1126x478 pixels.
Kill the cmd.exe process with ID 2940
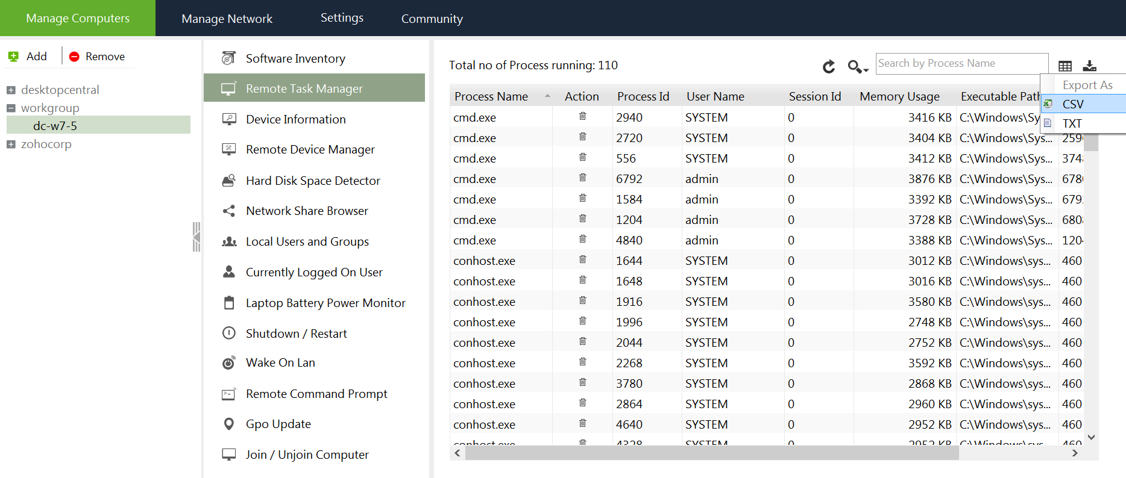point(582,116)
